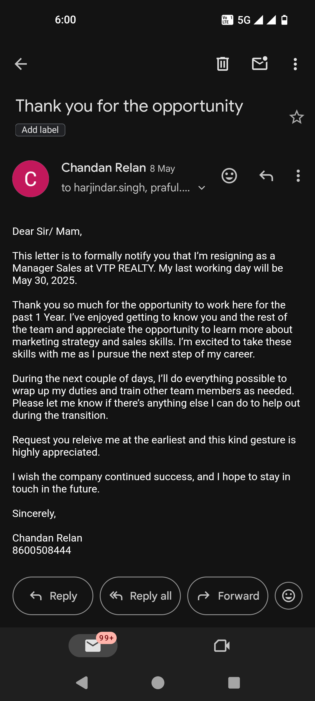
Task: Delete this email with the trash icon
Action: click(x=223, y=64)
